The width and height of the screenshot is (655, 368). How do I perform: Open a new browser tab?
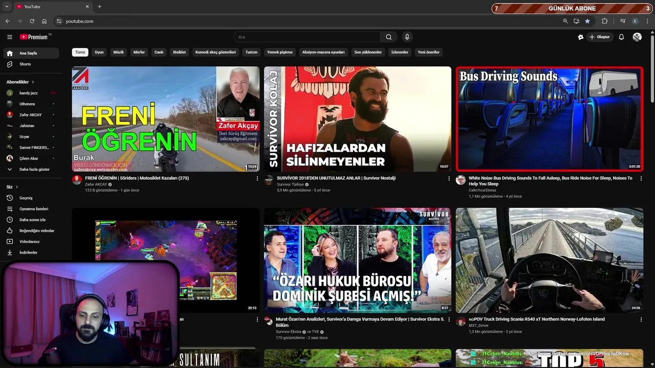click(99, 7)
